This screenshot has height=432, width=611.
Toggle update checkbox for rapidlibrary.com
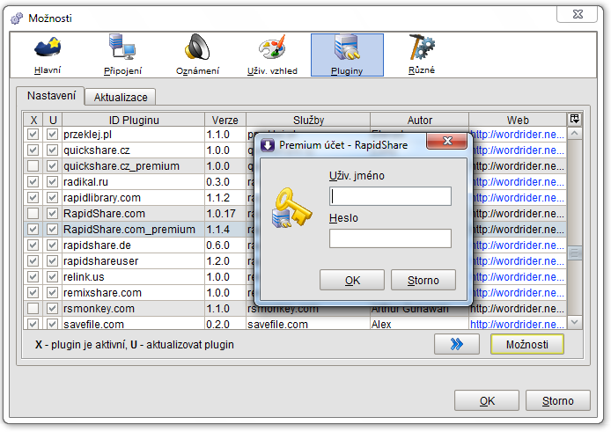52,198
